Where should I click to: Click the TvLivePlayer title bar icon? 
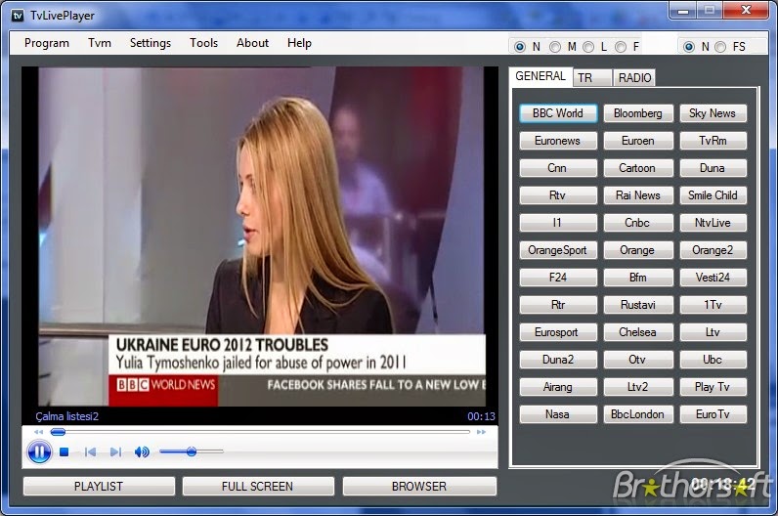pos(18,16)
